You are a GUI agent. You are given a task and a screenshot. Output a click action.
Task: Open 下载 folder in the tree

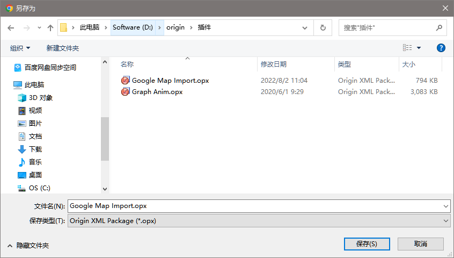[x=35, y=149]
